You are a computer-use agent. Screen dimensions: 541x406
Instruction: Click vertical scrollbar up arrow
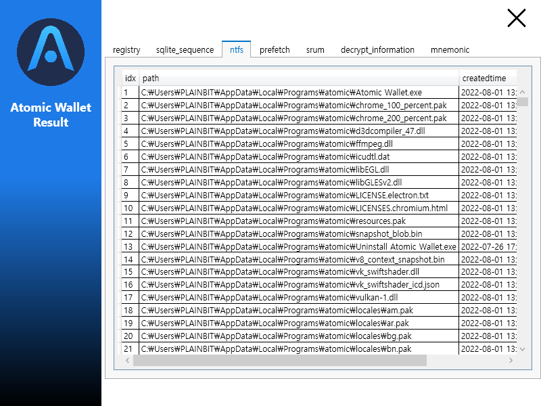coord(522,92)
